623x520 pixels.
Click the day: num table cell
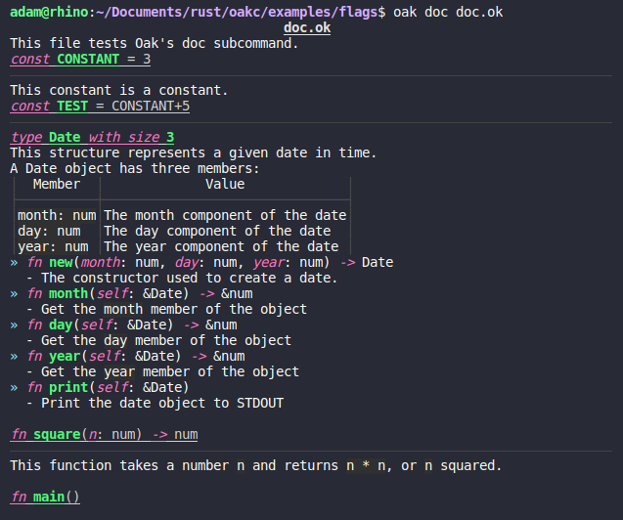point(49,231)
